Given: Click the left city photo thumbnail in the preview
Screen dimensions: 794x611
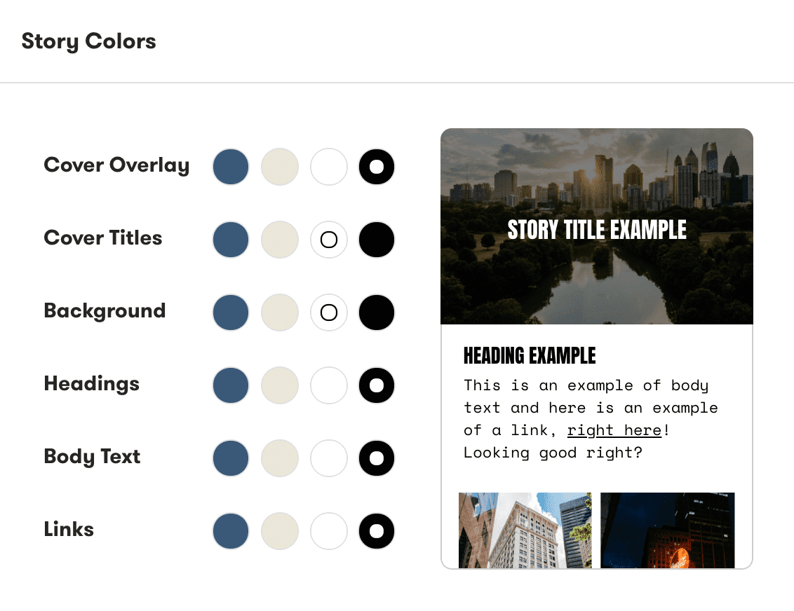Looking at the screenshot, I should coord(525,530).
